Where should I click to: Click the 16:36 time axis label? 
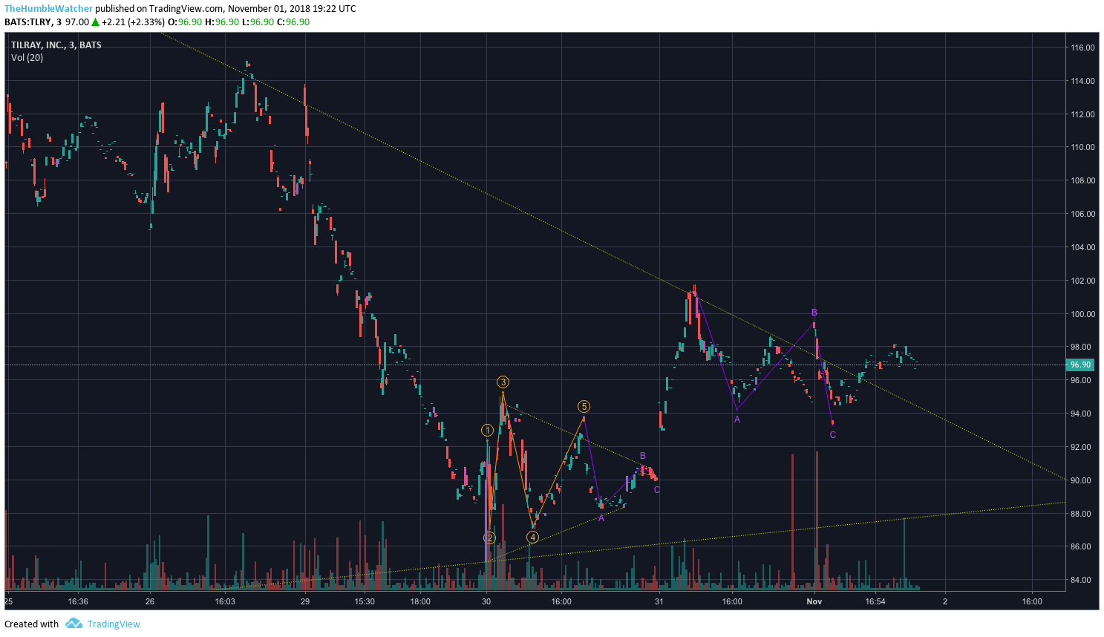[78, 601]
